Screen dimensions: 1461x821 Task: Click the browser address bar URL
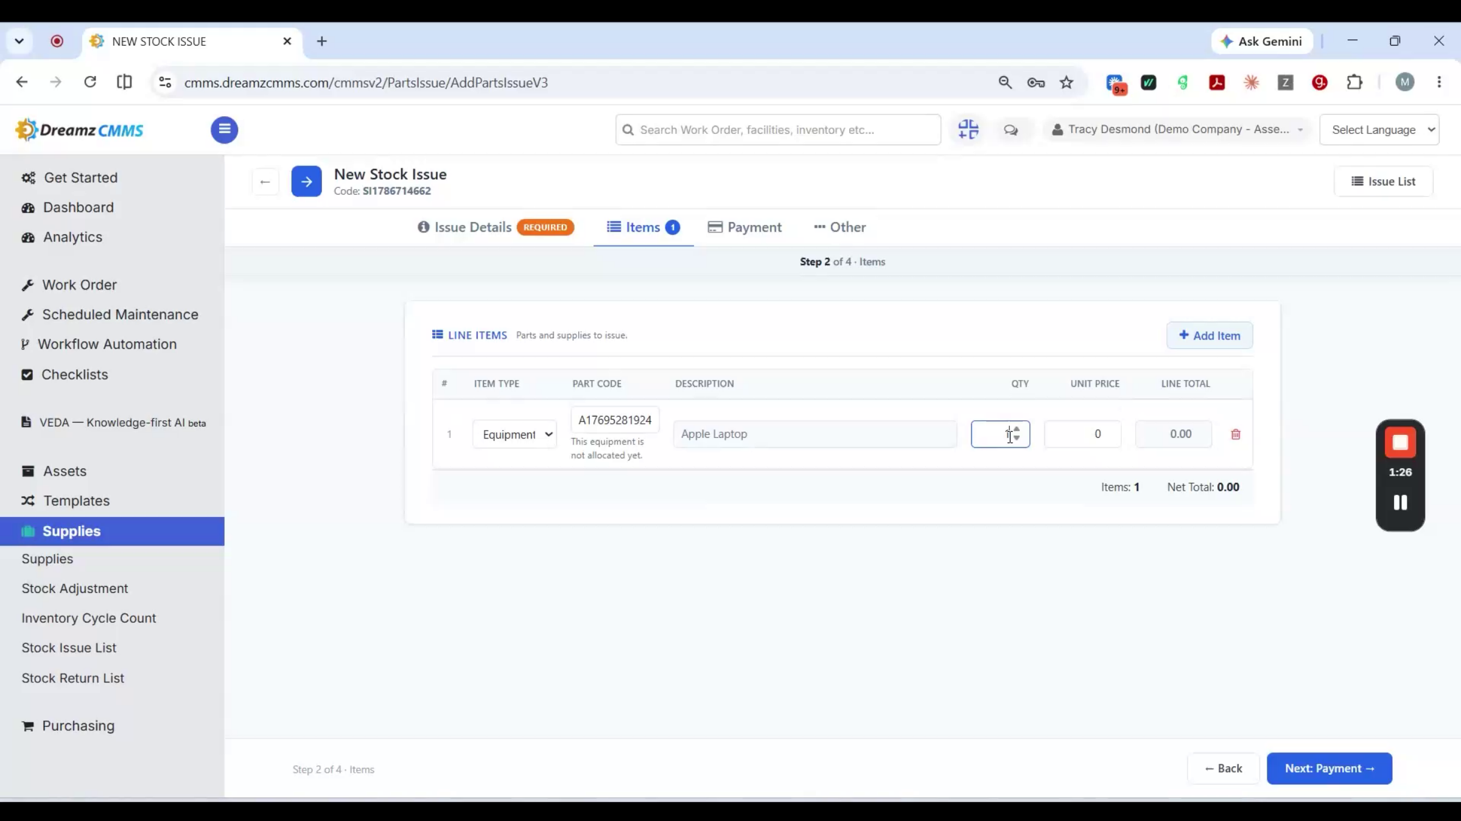(x=366, y=82)
